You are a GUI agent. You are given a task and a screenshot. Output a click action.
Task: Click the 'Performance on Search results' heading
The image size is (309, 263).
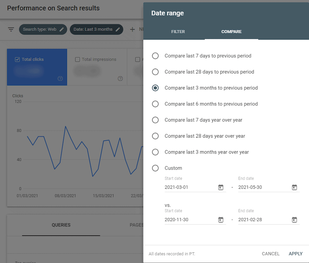53,8
